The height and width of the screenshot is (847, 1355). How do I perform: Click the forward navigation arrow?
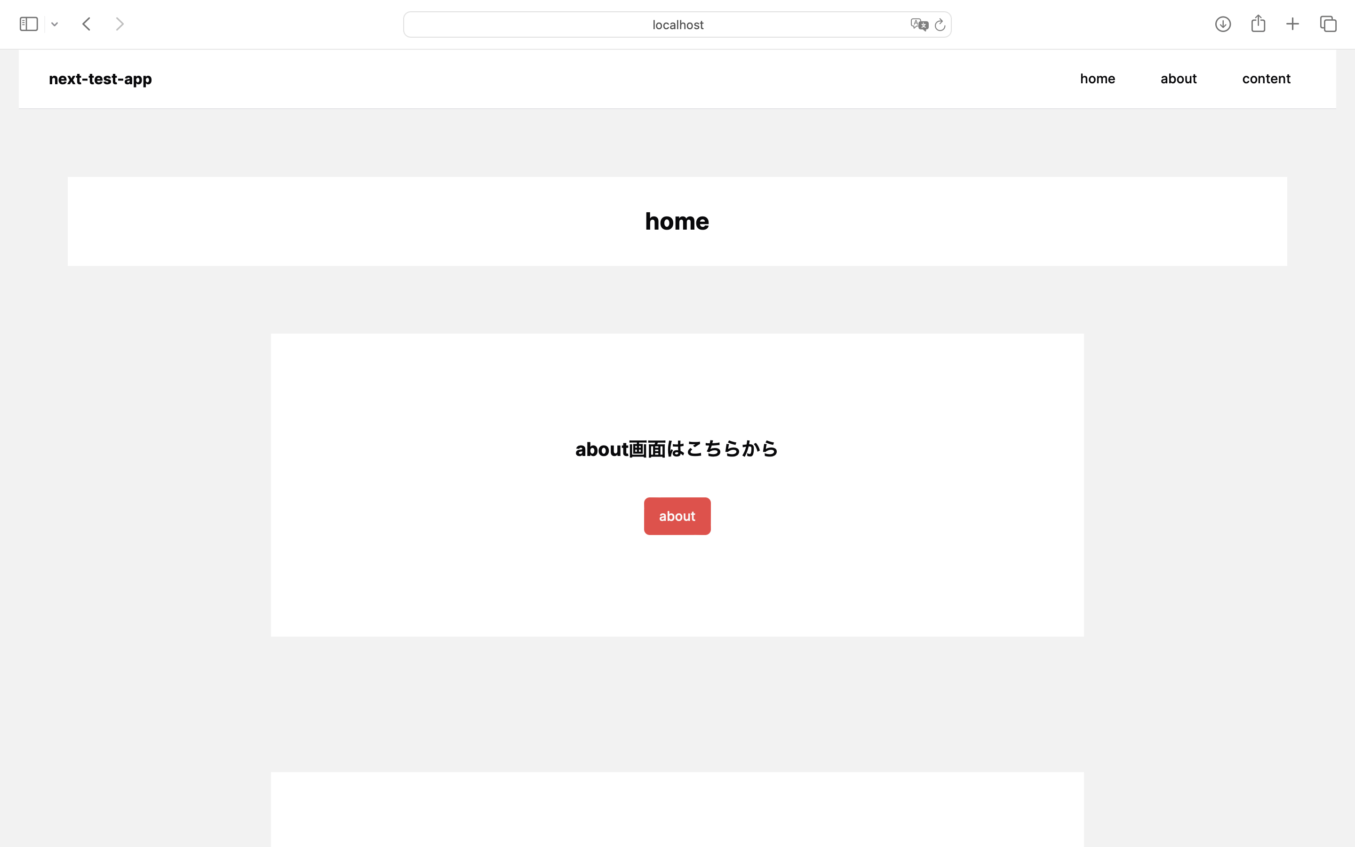(120, 24)
